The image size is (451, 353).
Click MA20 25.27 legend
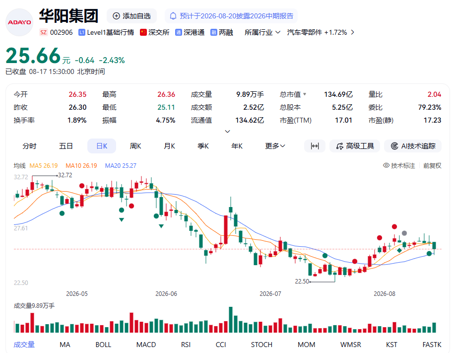121,165
